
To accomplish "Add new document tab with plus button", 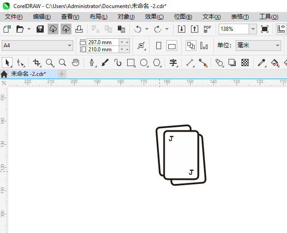I will 62,74.
